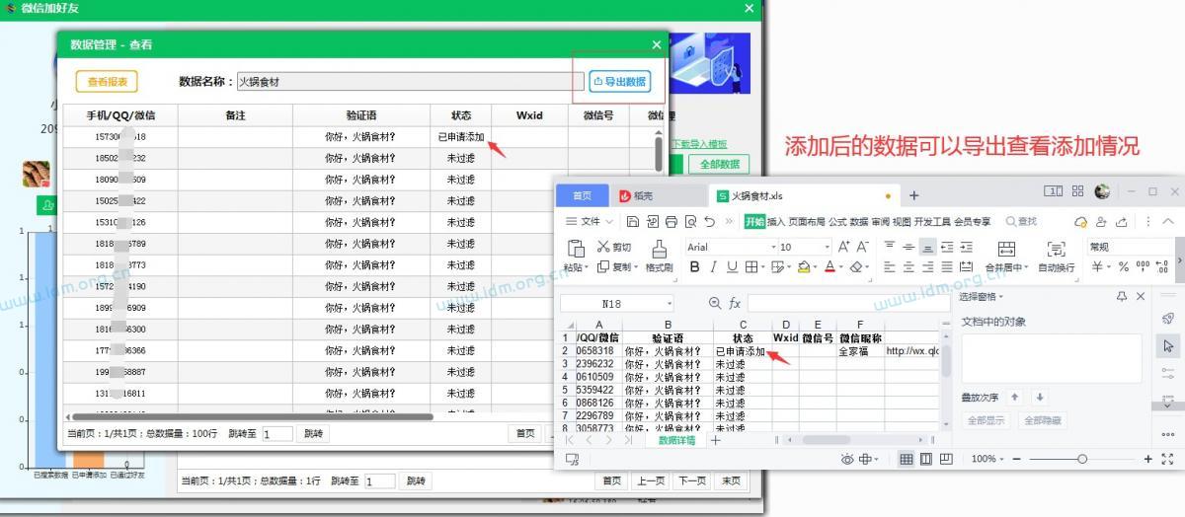Image resolution: width=1185 pixels, height=517 pixels.
Task: Click the Print Preview icon in WPS
Action: pos(691,221)
